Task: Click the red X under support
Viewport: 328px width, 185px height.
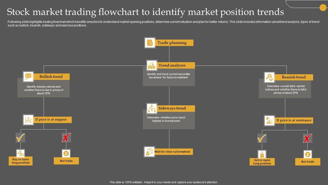Action: pos(66,138)
